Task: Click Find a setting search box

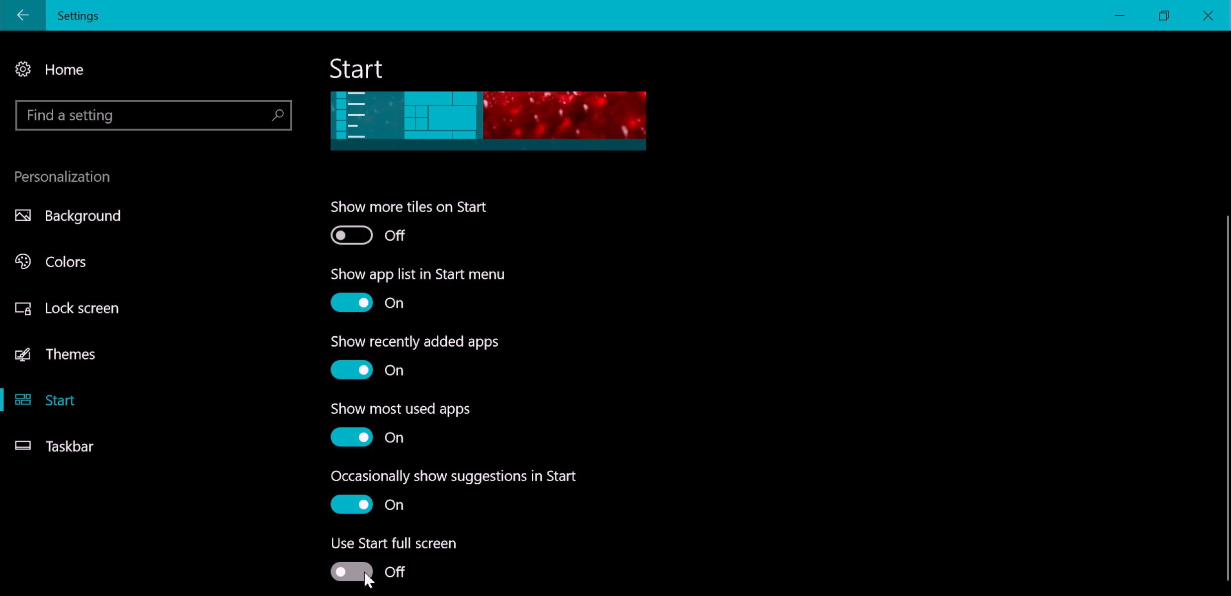Action: (153, 115)
